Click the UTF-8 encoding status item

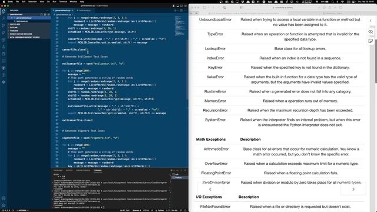point(145,210)
